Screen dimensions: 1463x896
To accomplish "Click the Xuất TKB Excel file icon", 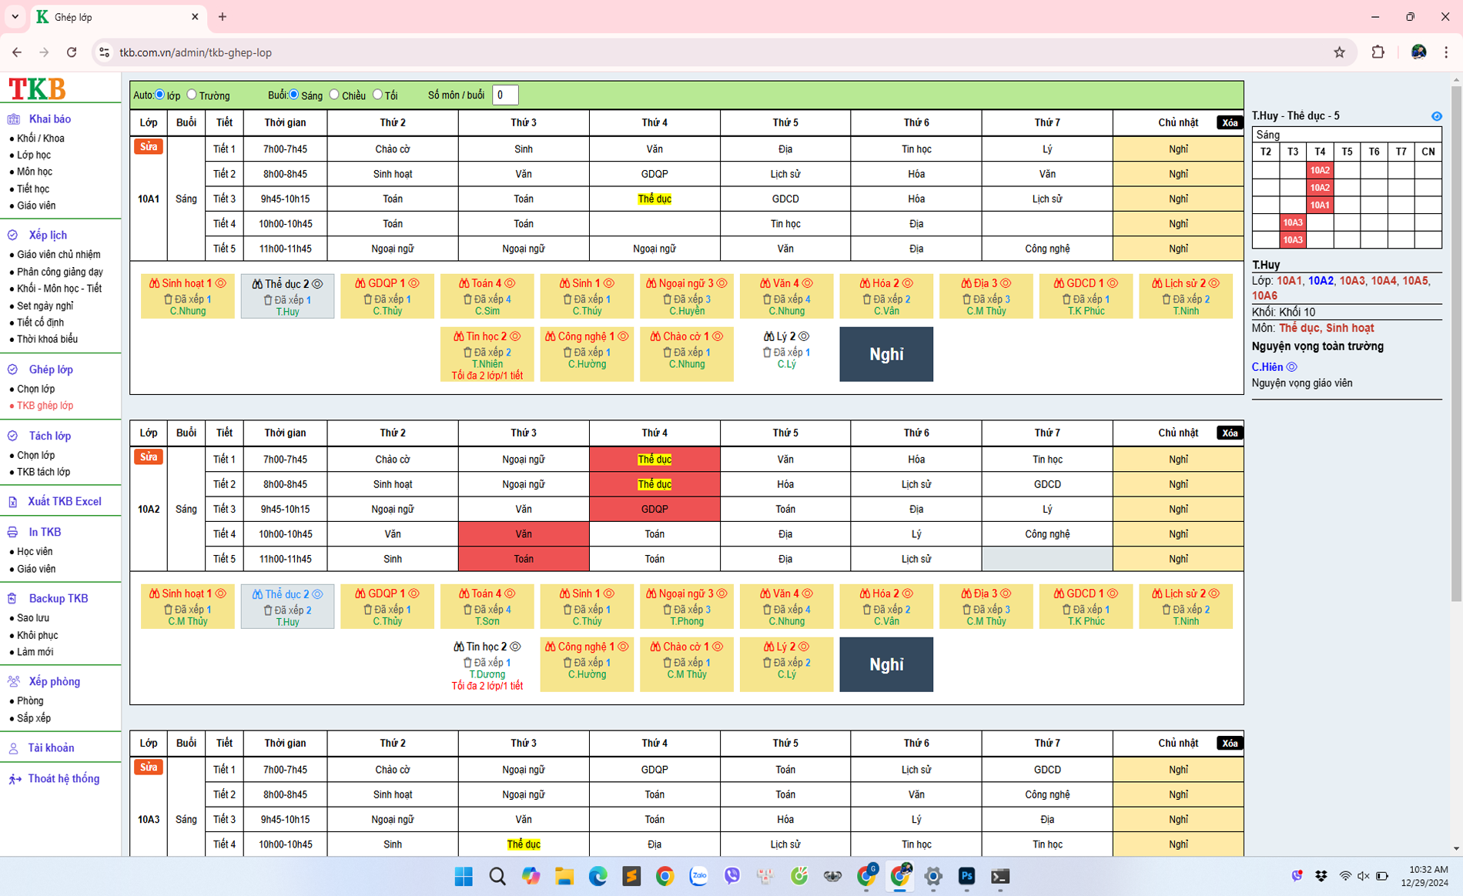I will coord(13,502).
